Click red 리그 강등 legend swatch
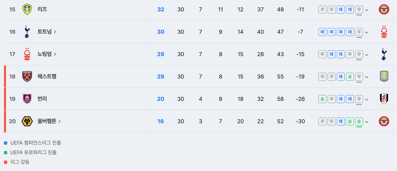The image size is (397, 171). point(5,162)
